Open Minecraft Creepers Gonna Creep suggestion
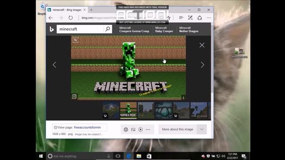 [134, 30]
